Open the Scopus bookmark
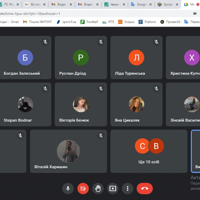200x200 pixels. (x=126, y=22)
